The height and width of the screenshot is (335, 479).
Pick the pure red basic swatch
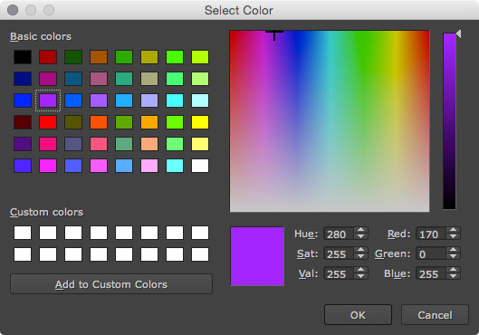[x=48, y=122]
